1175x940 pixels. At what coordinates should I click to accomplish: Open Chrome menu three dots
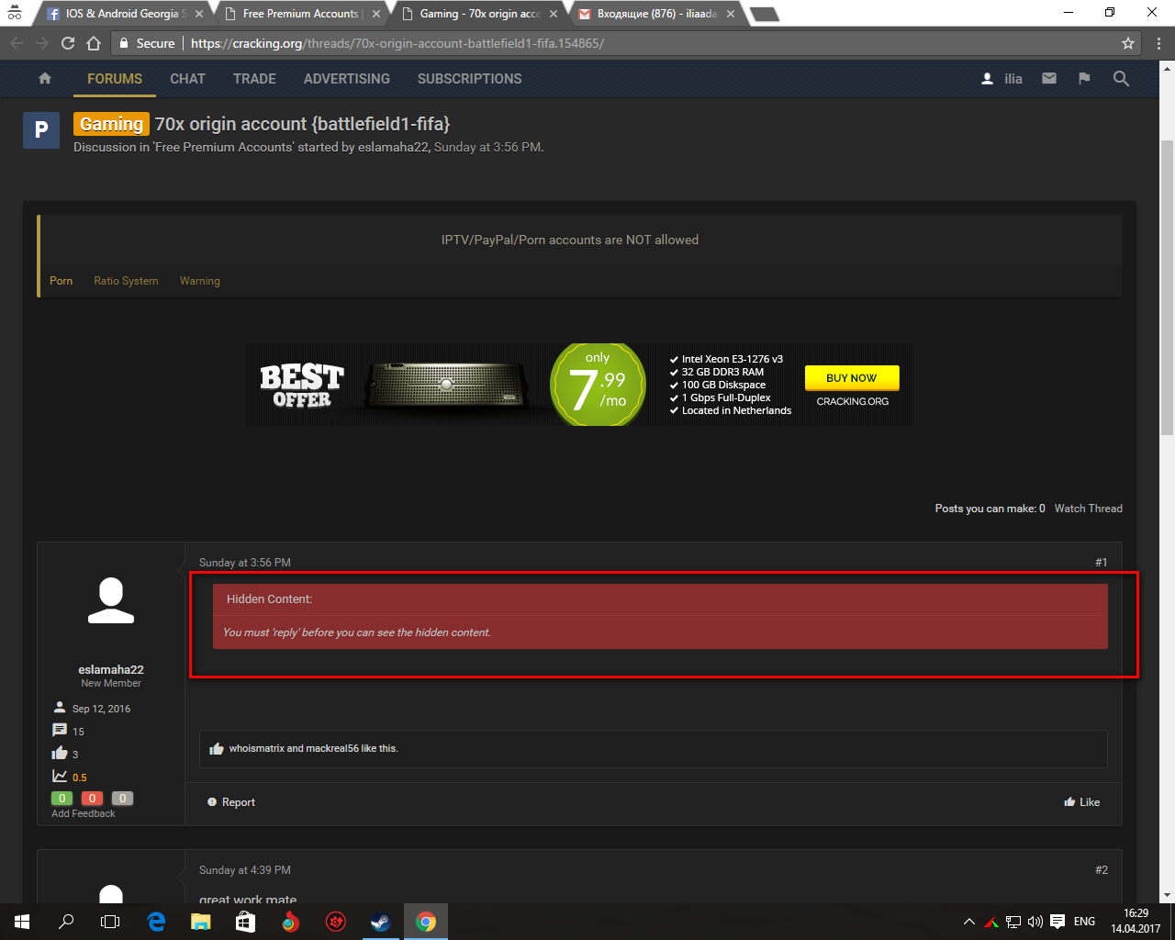coord(1159,43)
